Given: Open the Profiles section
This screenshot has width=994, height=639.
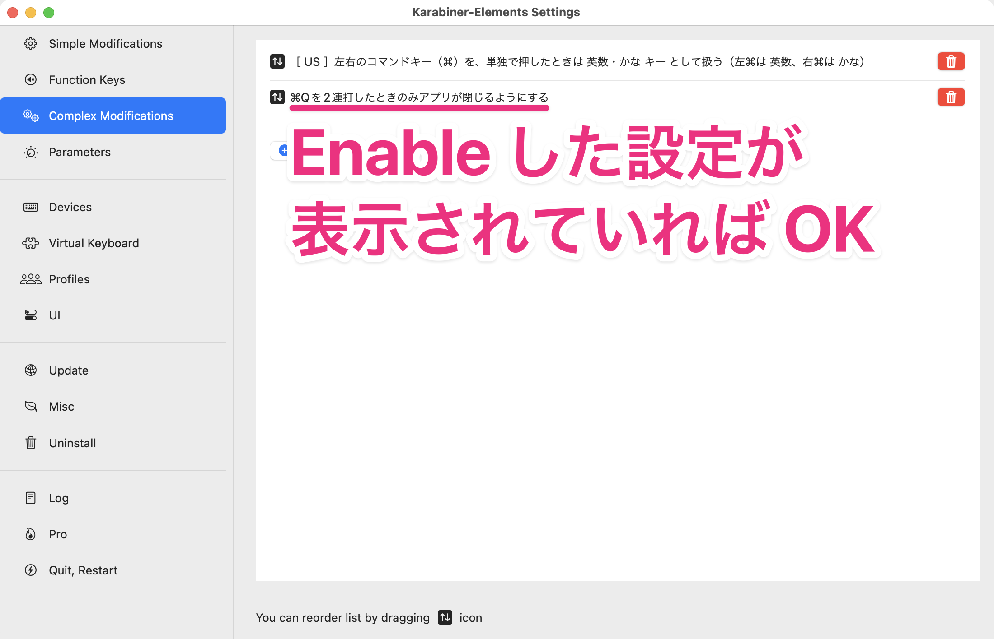Looking at the screenshot, I should click(69, 279).
